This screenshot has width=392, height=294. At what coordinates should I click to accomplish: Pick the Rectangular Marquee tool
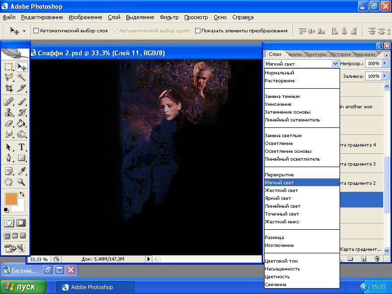(x=9, y=67)
